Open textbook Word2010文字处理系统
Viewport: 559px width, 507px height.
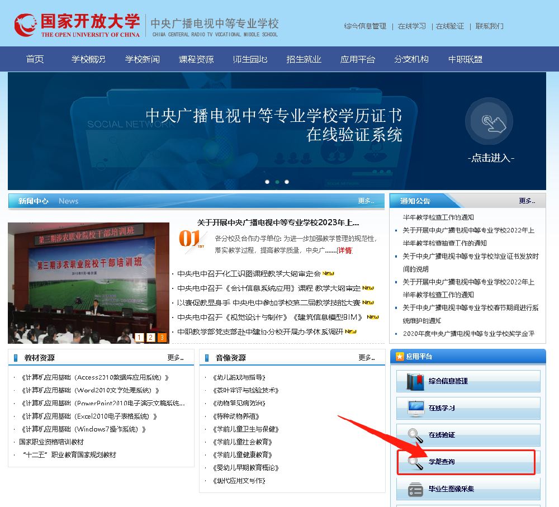pyautogui.click(x=89, y=390)
